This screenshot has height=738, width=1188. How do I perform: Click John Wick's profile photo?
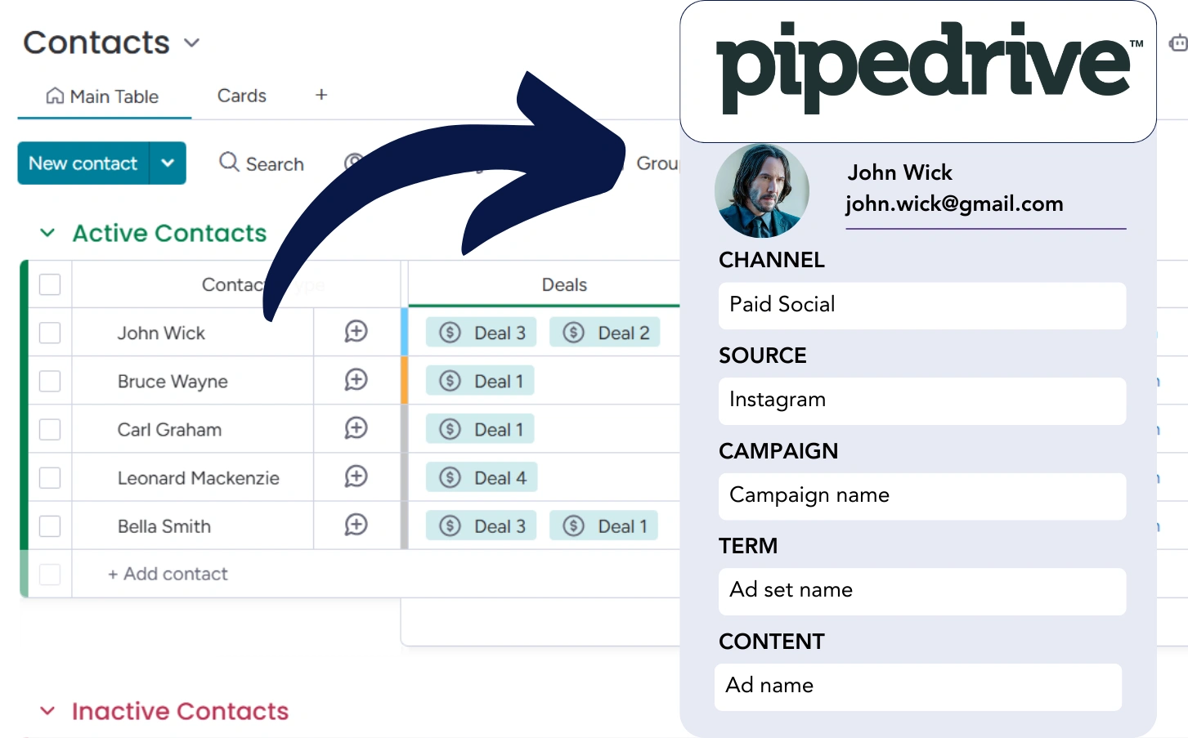(761, 190)
